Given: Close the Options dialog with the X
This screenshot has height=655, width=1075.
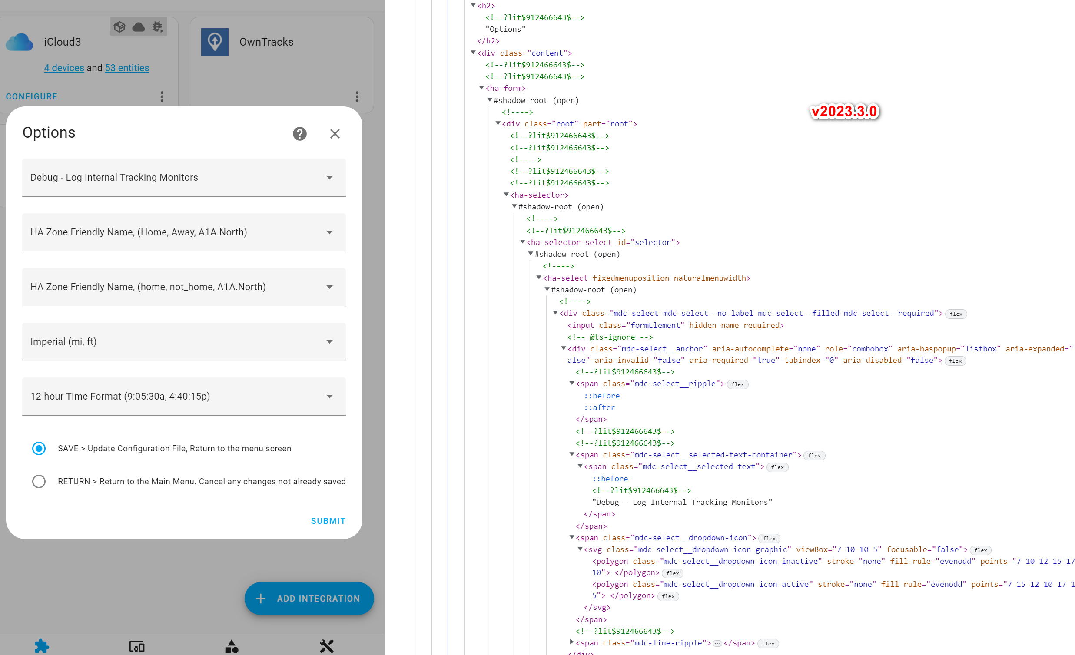Looking at the screenshot, I should 335,134.
